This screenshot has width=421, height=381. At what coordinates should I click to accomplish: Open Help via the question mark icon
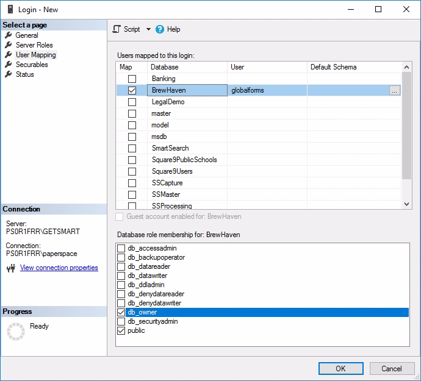tap(160, 29)
